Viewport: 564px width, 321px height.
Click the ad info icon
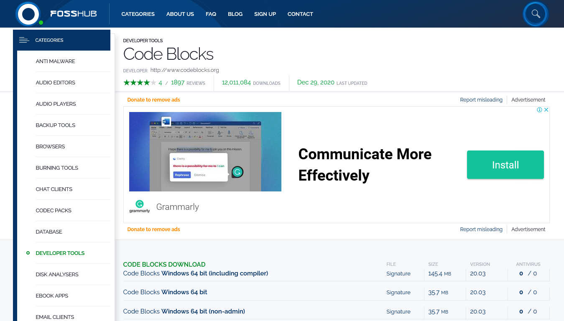539,110
